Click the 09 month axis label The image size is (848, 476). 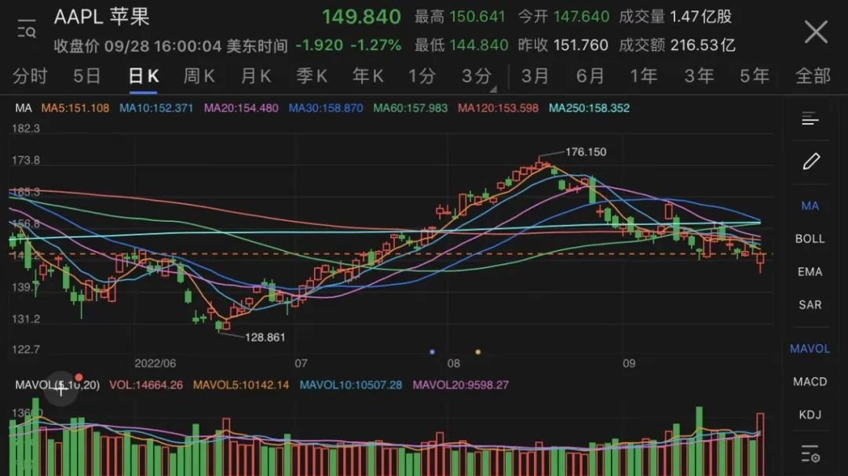[x=629, y=364]
